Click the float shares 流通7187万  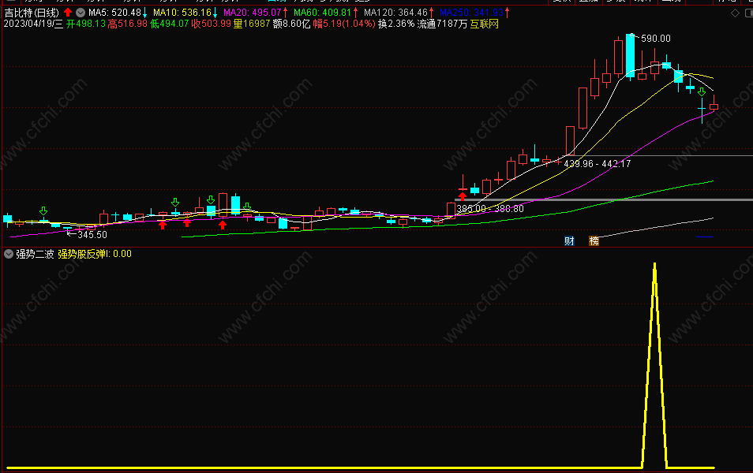coord(442,24)
